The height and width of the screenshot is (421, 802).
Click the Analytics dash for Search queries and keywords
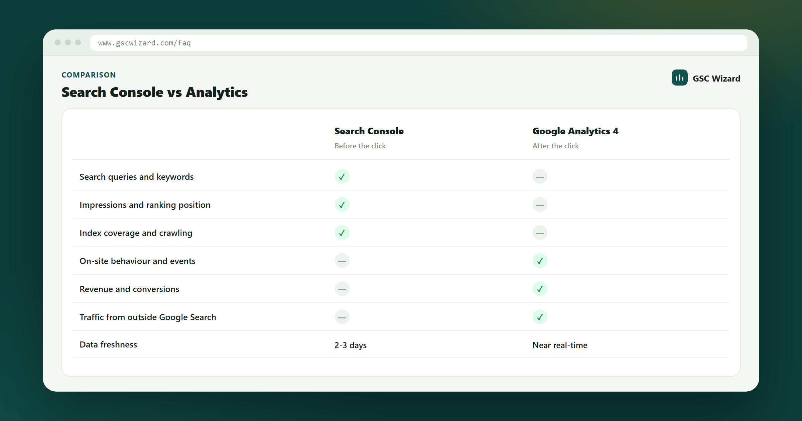pos(540,176)
